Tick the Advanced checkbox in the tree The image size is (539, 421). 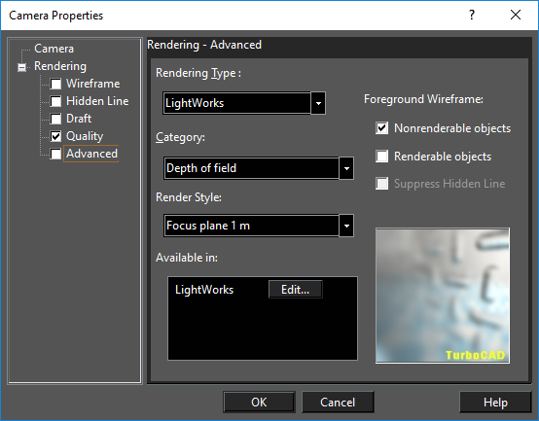pos(55,154)
